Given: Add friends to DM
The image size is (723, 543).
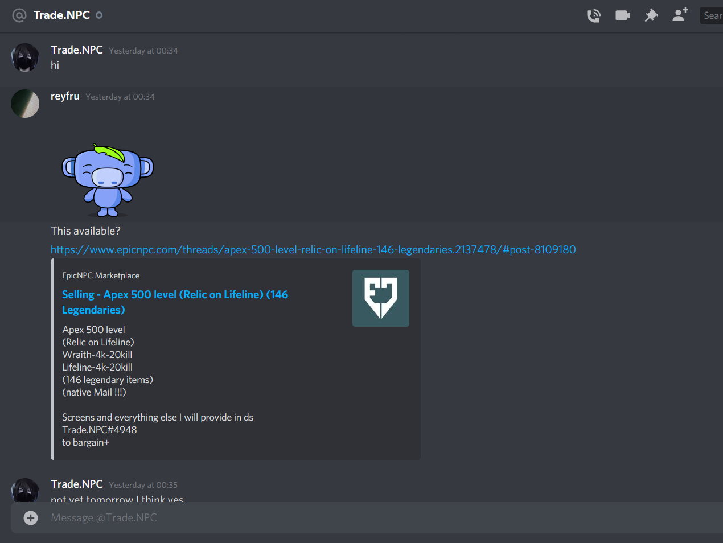Looking at the screenshot, I should (680, 15).
